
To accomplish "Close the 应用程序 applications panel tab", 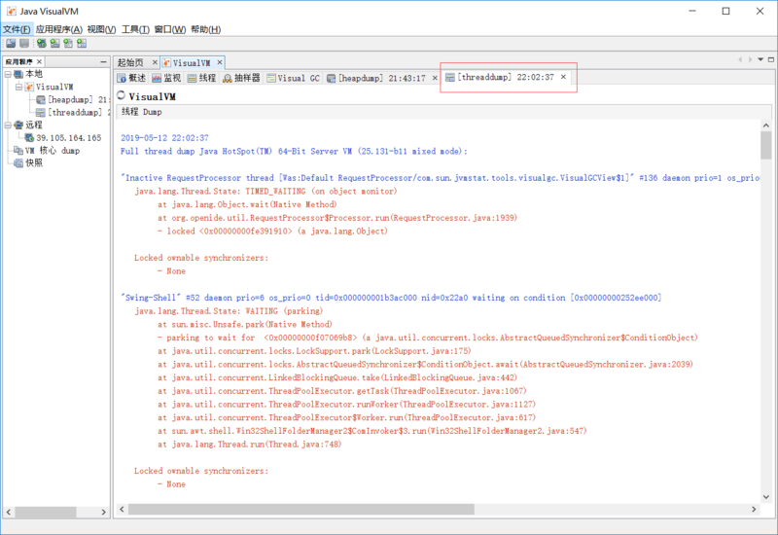I will tap(39, 61).
